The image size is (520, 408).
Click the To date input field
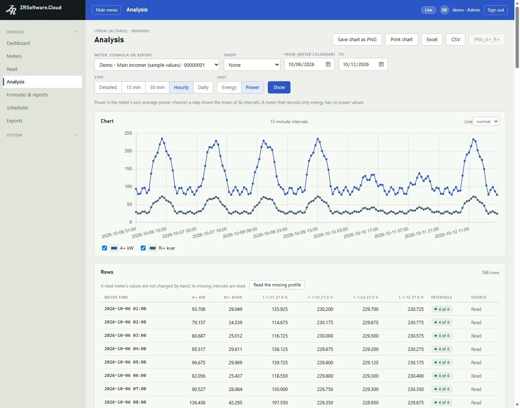pos(363,65)
